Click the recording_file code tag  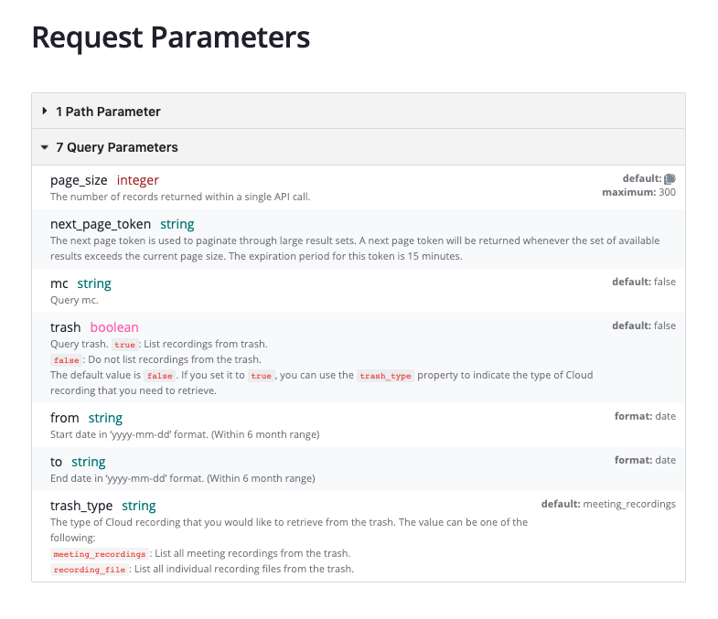tap(88, 570)
